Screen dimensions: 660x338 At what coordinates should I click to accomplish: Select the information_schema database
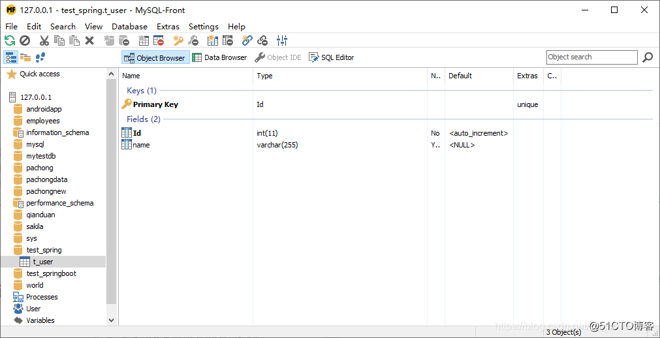pos(57,132)
